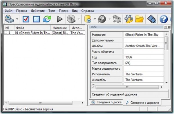Maximize the FreeRIP Basic window
This screenshot has height=114, width=174.
[x=157, y=3]
